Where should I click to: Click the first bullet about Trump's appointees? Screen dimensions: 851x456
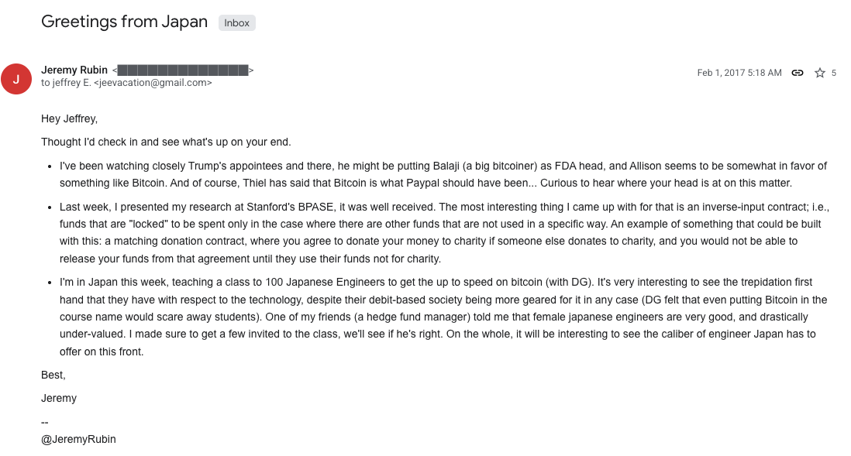[443, 175]
